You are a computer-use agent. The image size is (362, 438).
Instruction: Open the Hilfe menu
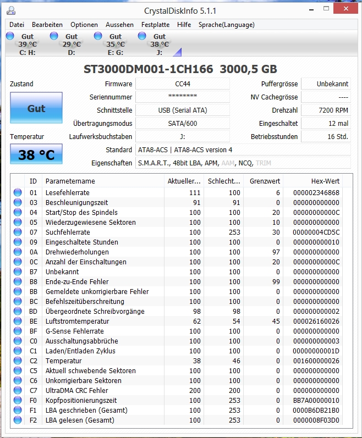click(x=184, y=25)
